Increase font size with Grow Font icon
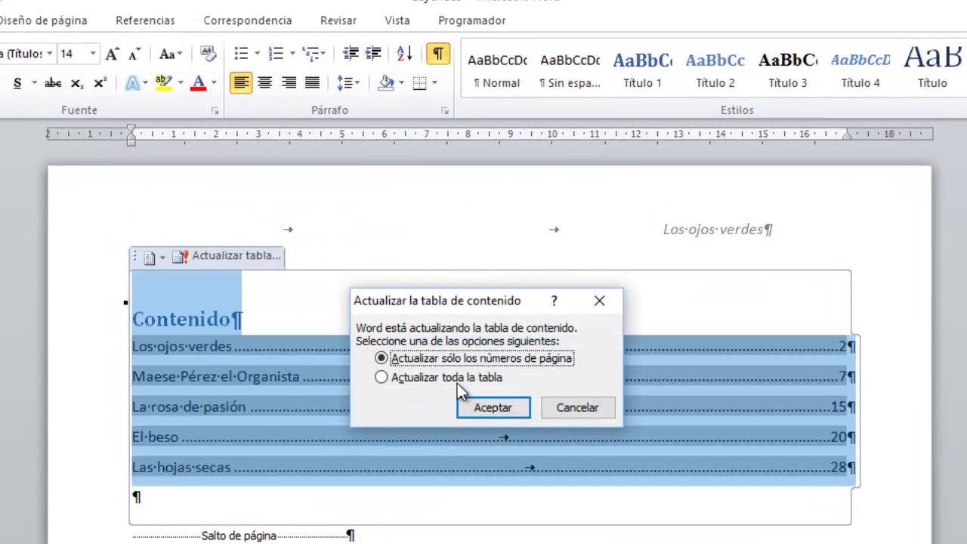The image size is (967, 544). tap(112, 54)
